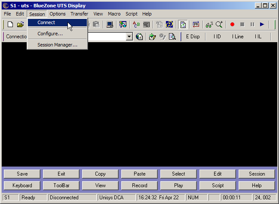The width and height of the screenshot is (279, 204).
Task: Click the New session document icon
Action: (10, 25)
